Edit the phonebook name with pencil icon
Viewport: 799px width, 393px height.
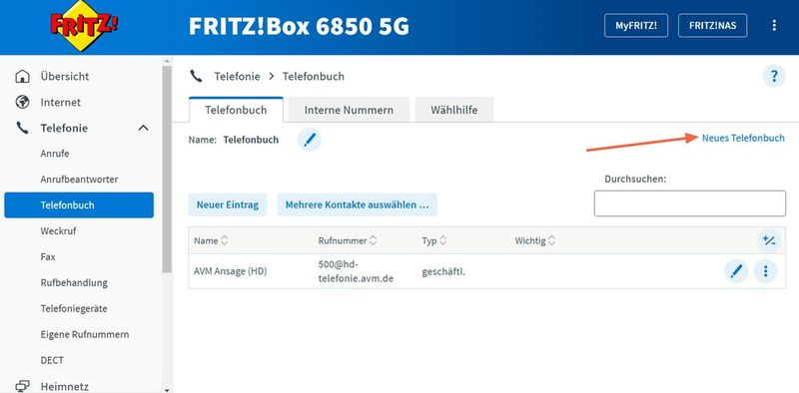point(310,140)
